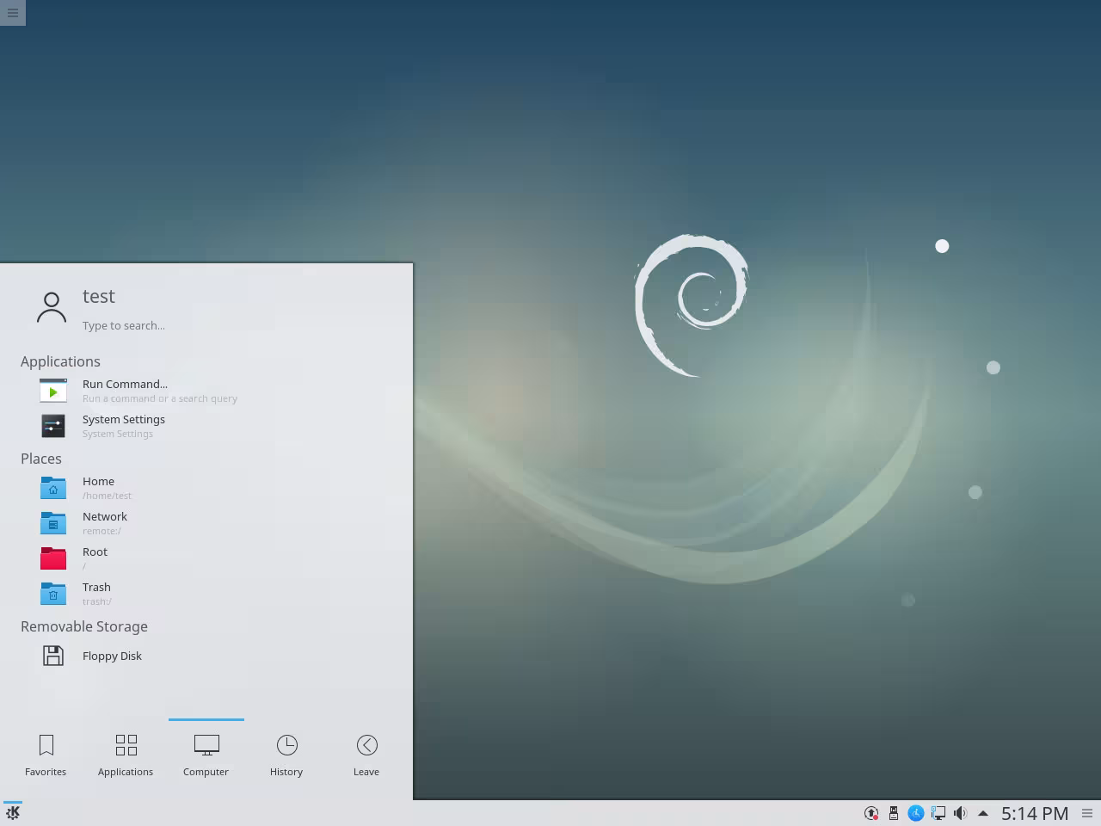The image size is (1101, 826).
Task: Expand hidden system tray icons
Action: 984,812
